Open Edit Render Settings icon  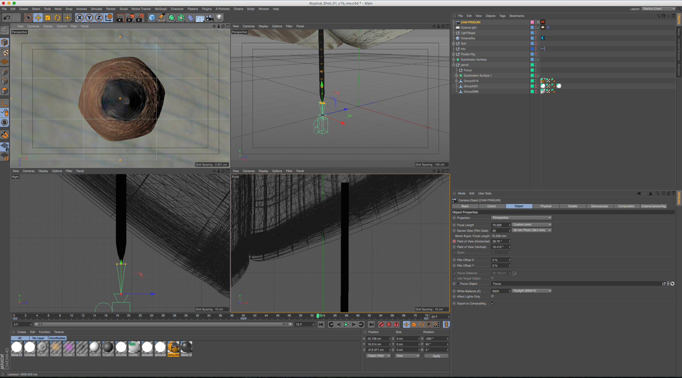click(140, 18)
